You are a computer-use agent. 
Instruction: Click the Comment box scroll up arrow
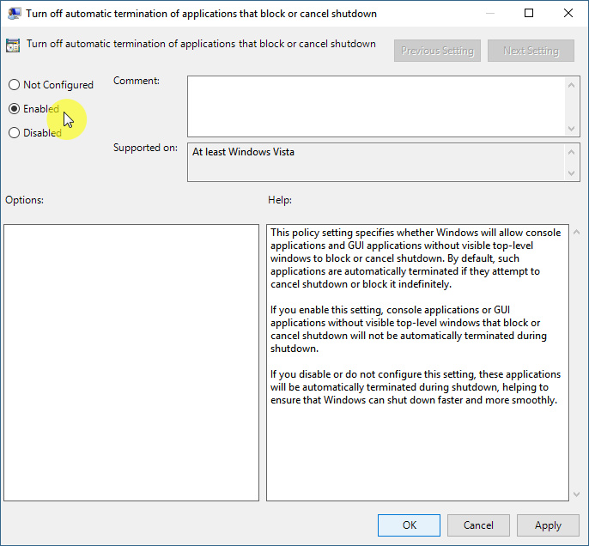click(573, 84)
